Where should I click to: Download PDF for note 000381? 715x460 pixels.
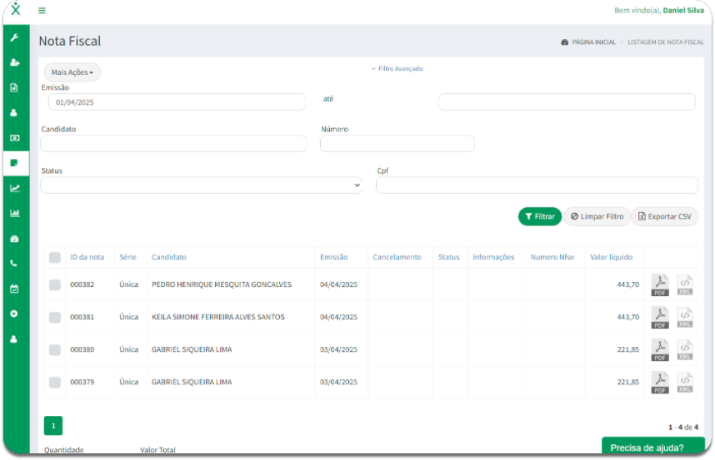tap(660, 318)
